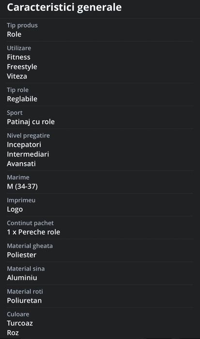Screen dimensions: 200x339
Task: Click the Intermediari level value
Action: click(x=28, y=154)
